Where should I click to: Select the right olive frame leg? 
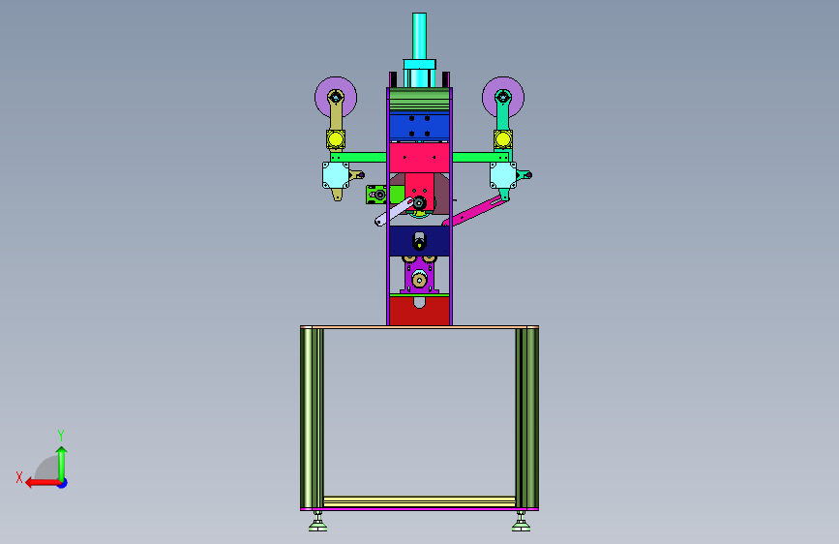(x=527, y=417)
